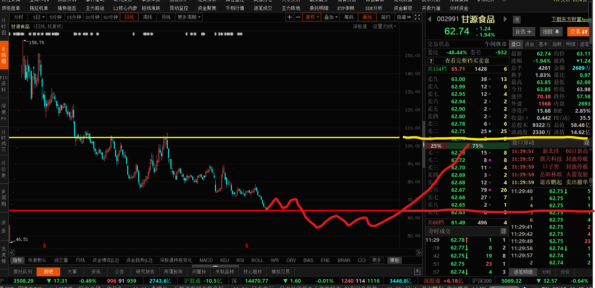This screenshot has height=288, width=595.
Task: Set a price alert with 提醒 bell
Action: tap(551, 32)
